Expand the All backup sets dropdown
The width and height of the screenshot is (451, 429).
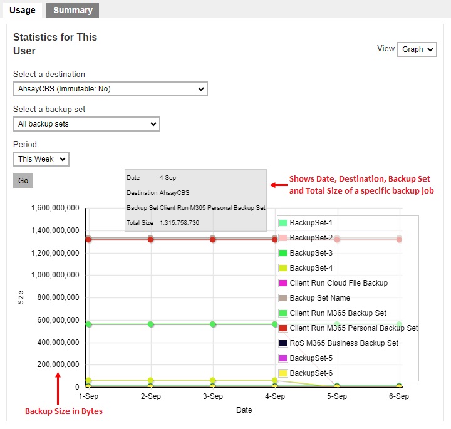(x=86, y=124)
